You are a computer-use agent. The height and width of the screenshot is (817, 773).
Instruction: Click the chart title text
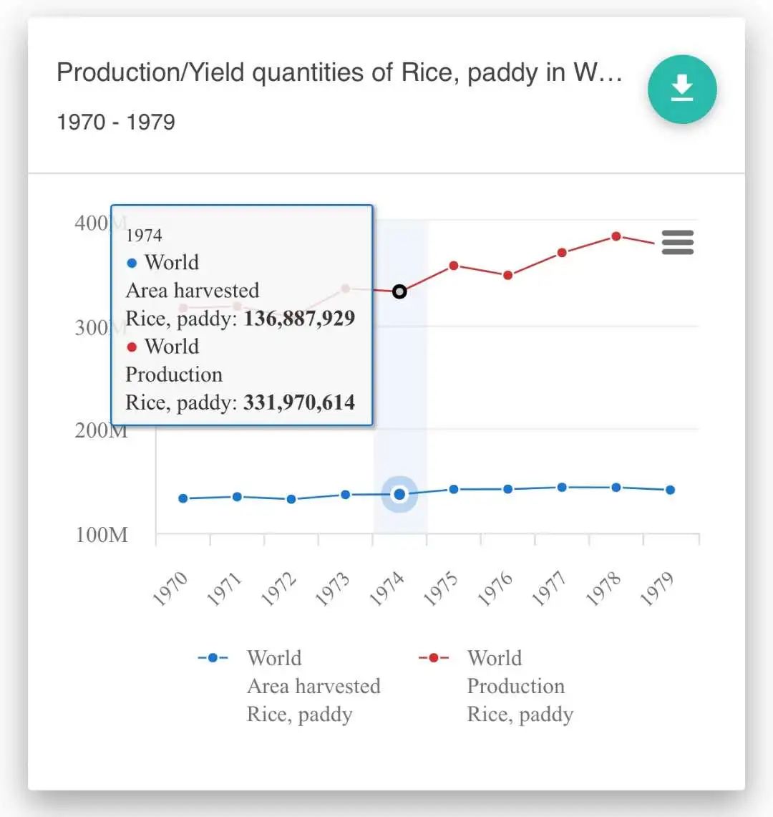(339, 73)
